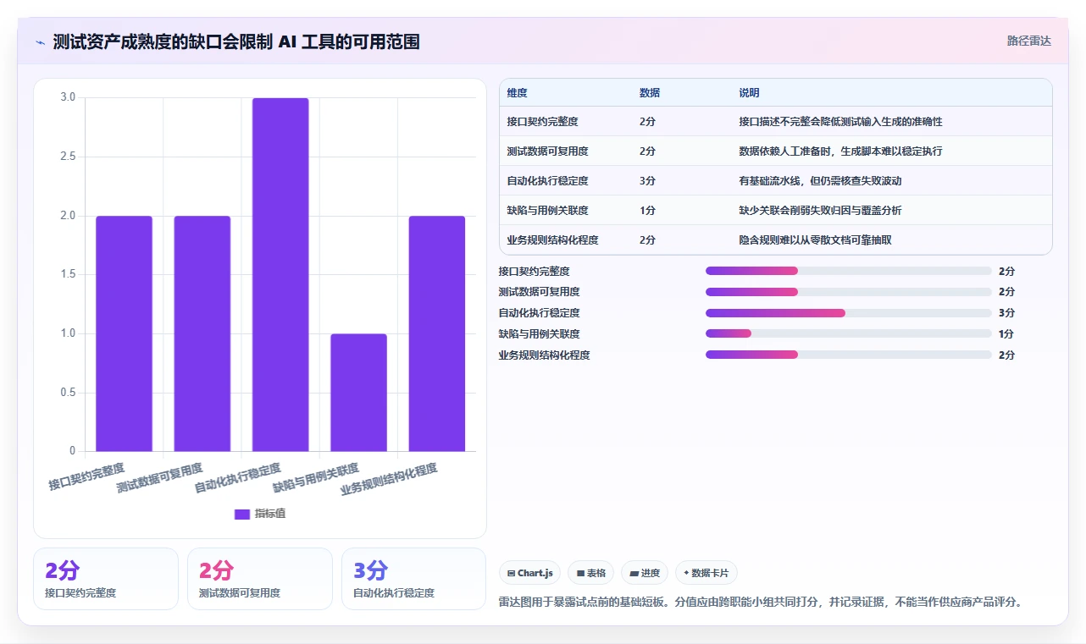Click the description 隐含规则难以从零散文档可靠抽取
Screen dimensions: 1086x644
tap(815, 240)
